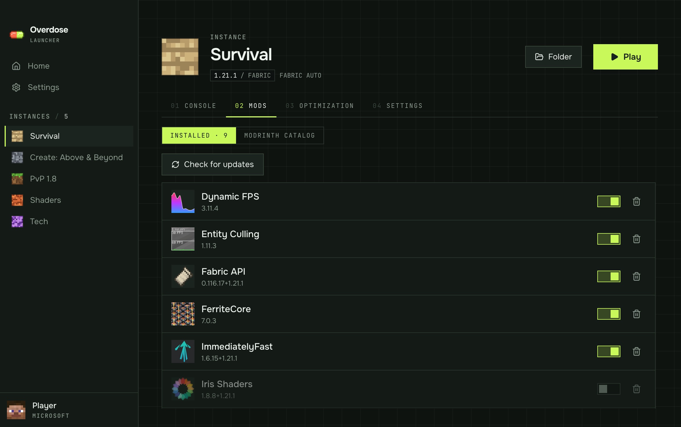This screenshot has height=427, width=681.
Task: Open the Player Microsoft account entry
Action: click(x=69, y=410)
